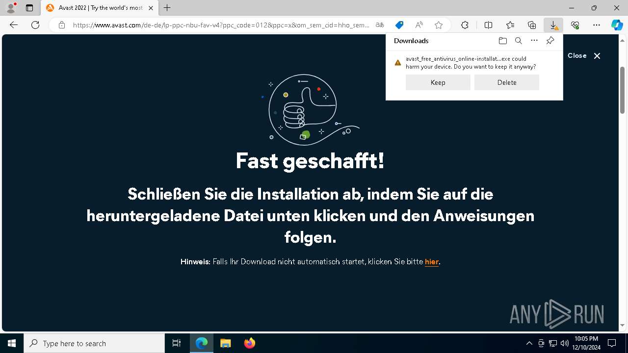
Task: Open a new tab with plus button
Action: (x=167, y=8)
